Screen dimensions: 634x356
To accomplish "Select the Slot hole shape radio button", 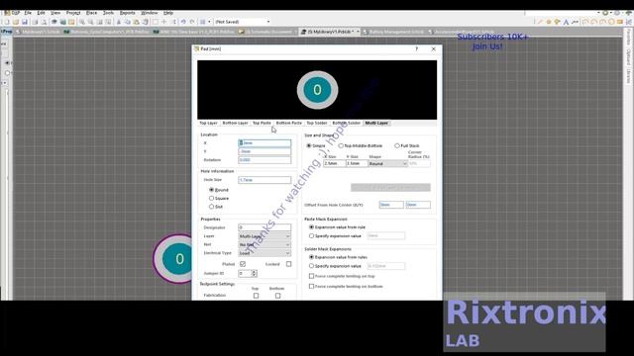I will (x=211, y=207).
